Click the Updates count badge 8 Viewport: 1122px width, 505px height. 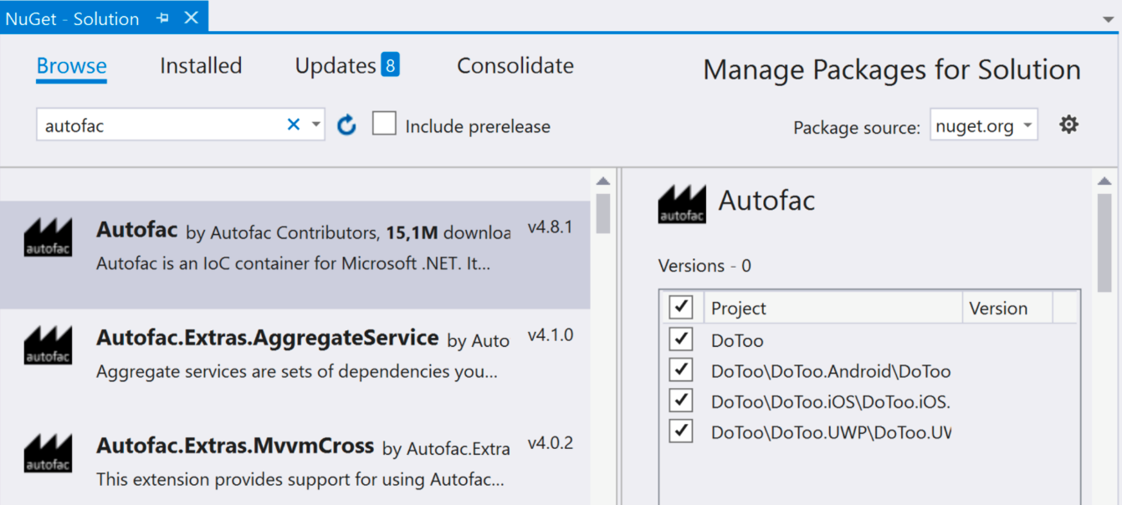[x=390, y=64]
